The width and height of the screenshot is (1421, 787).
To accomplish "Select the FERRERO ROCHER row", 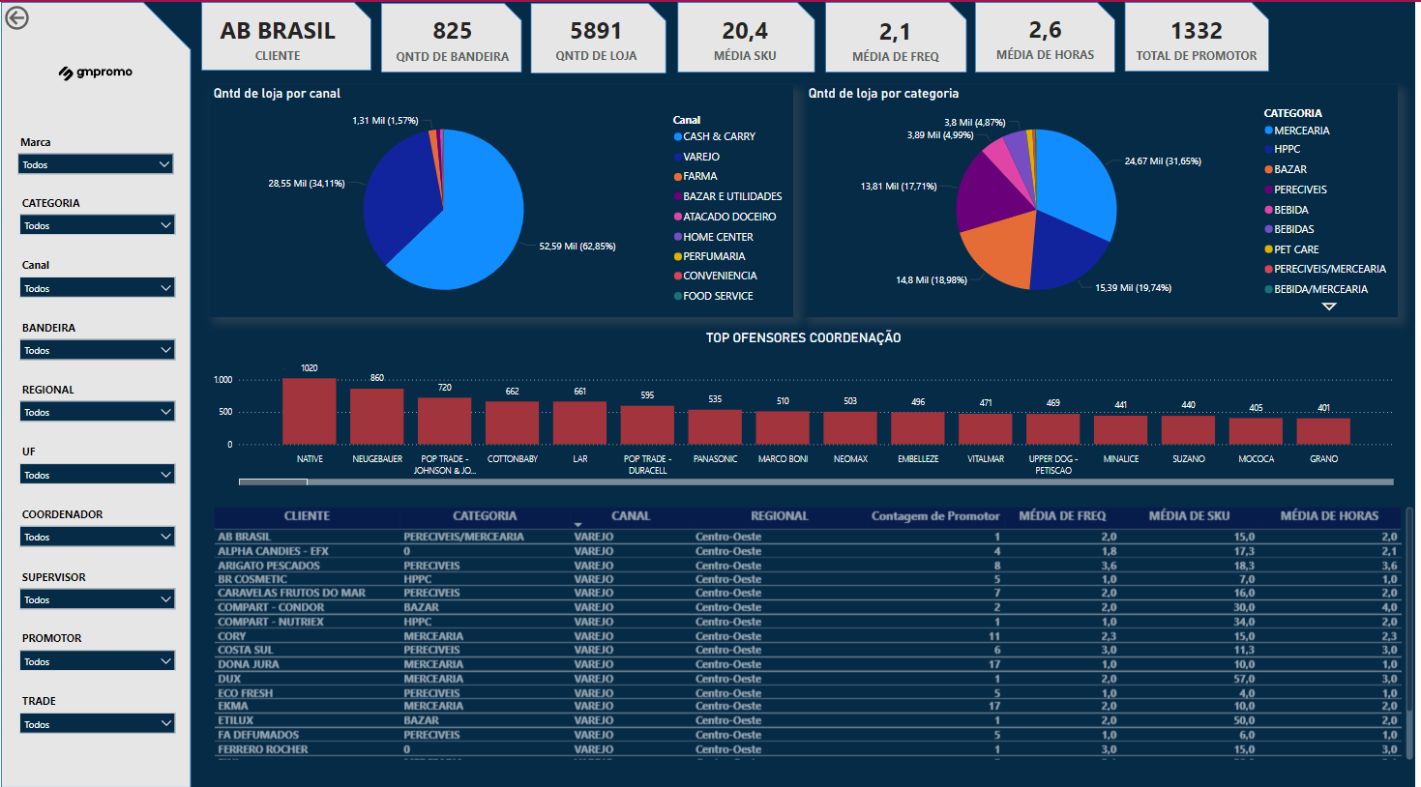I will 808,749.
